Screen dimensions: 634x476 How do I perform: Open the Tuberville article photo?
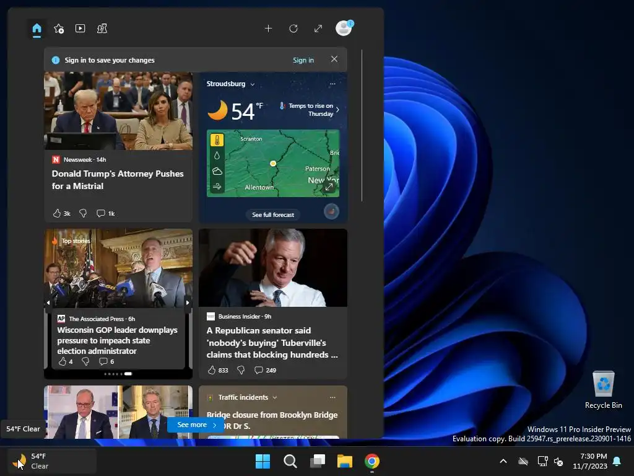tap(273, 268)
